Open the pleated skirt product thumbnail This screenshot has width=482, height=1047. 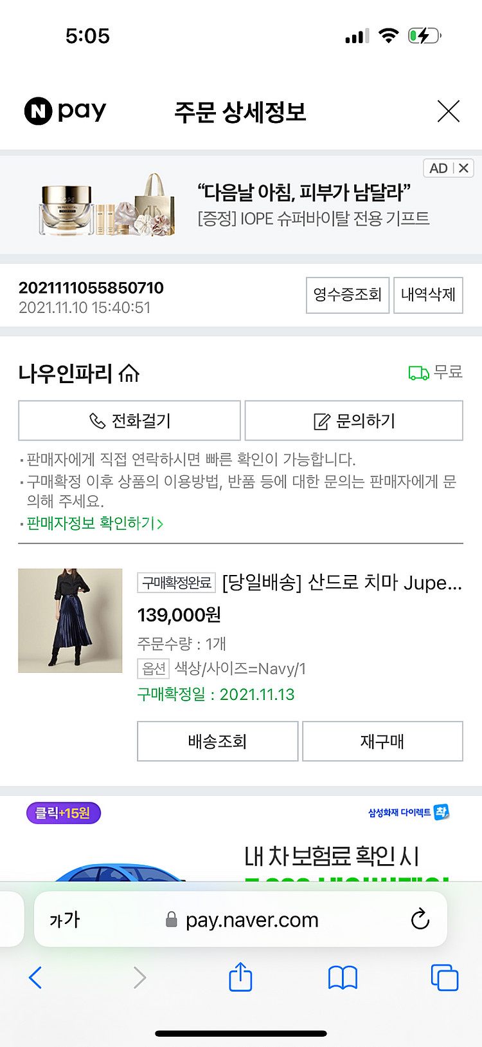pyautogui.click(x=70, y=621)
